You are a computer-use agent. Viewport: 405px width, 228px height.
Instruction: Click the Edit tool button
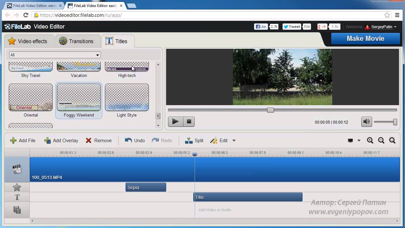click(x=219, y=141)
